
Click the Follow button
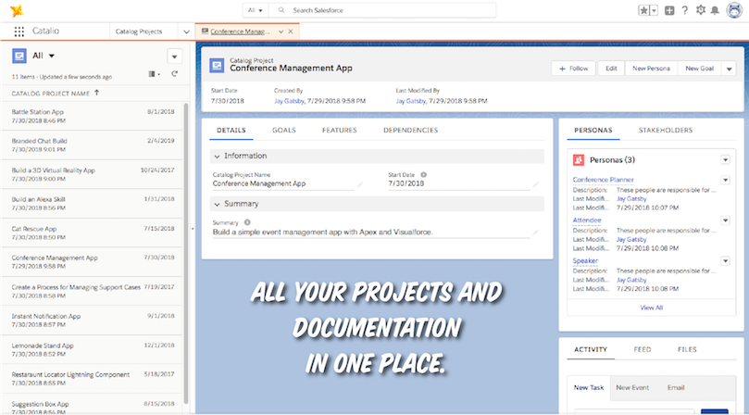(573, 69)
